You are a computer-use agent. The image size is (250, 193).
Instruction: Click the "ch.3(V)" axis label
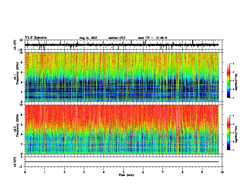tap(15, 162)
